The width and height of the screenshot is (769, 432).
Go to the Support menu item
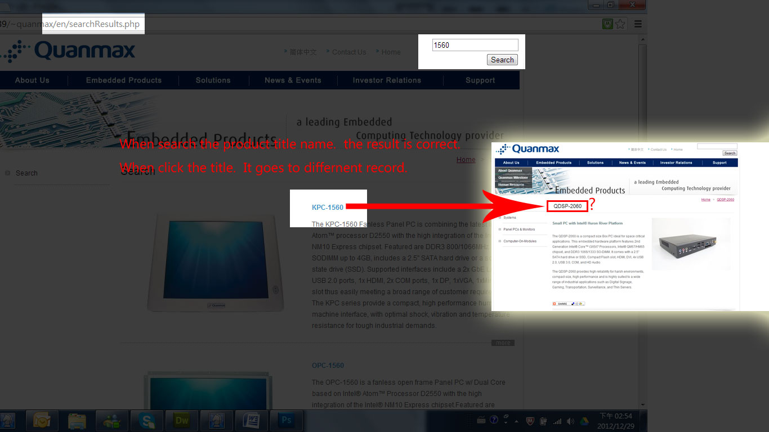coord(480,80)
